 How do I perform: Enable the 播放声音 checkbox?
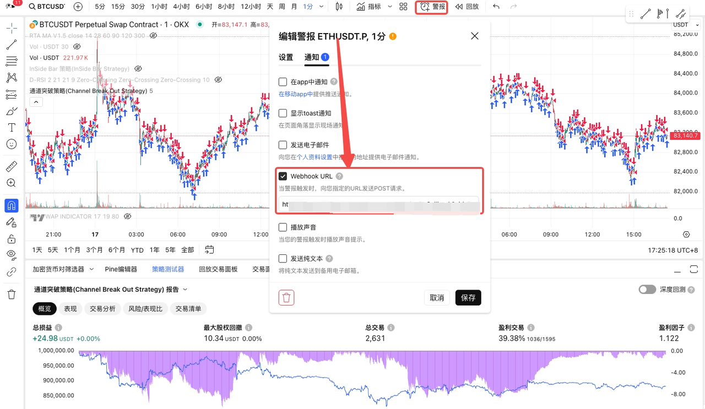tap(283, 227)
